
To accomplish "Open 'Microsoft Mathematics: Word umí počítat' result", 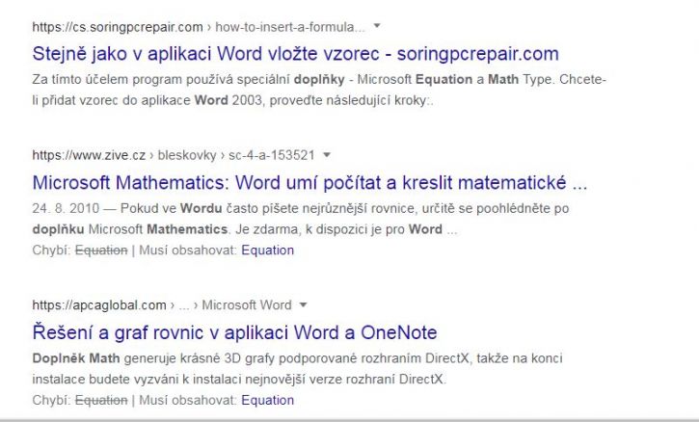I will click(309, 183).
